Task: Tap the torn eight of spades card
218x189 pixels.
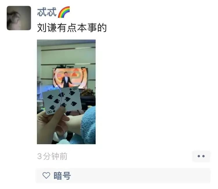Action: click(x=62, y=100)
